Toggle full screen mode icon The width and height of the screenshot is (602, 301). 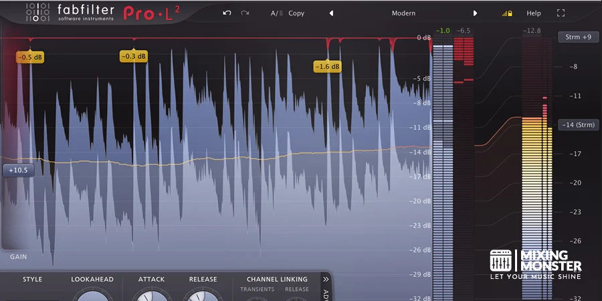click(x=561, y=13)
